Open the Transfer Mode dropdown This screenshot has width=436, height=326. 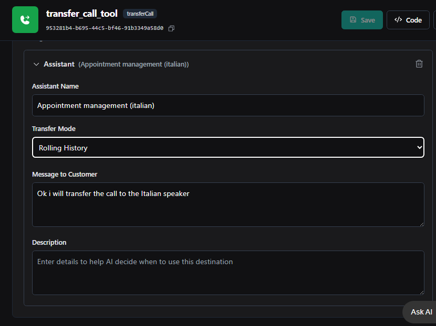pyautogui.click(x=228, y=148)
